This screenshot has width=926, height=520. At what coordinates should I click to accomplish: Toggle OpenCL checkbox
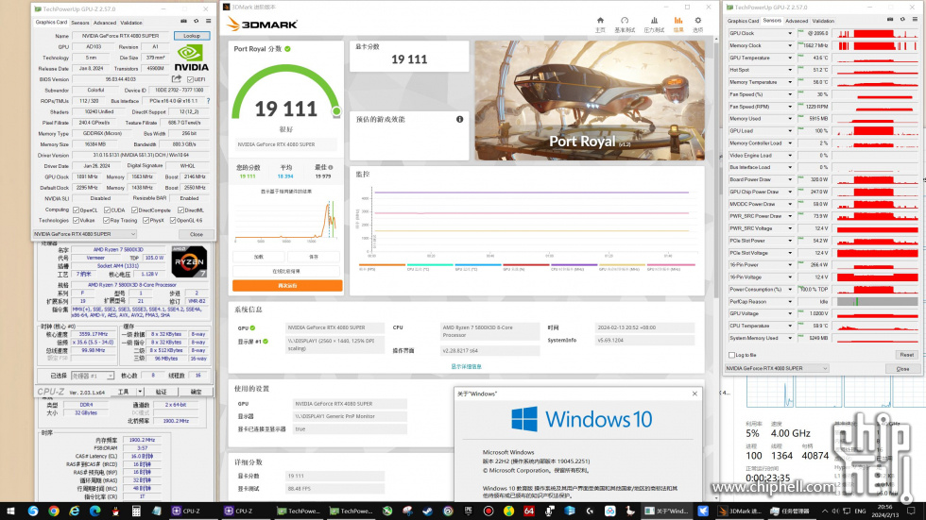pos(76,210)
